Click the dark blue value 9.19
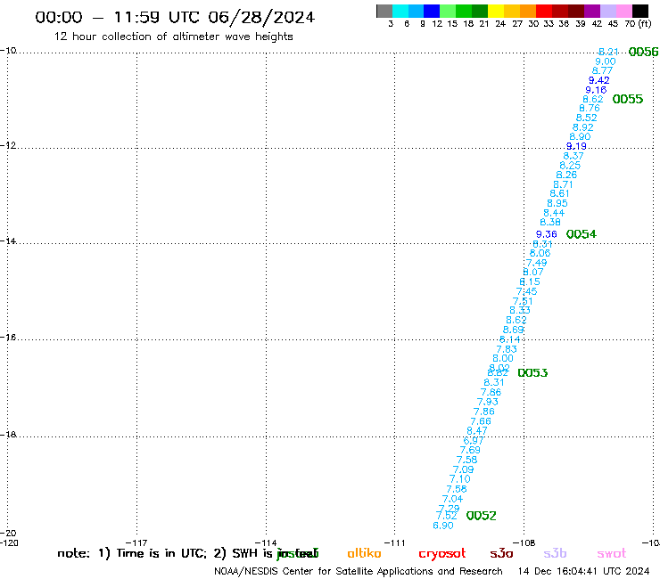 point(576,146)
